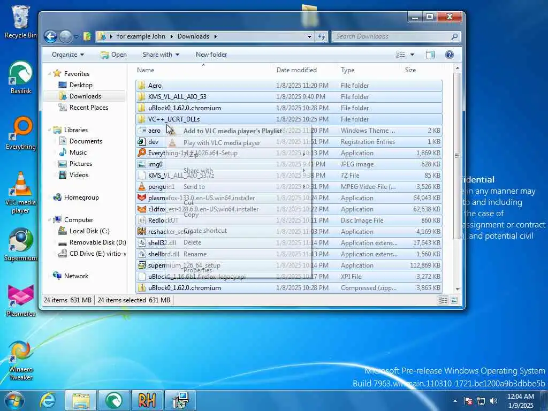Viewport: 548px width, 411px height.
Task: Switch to large thumbnails view in status bar
Action: click(x=454, y=300)
